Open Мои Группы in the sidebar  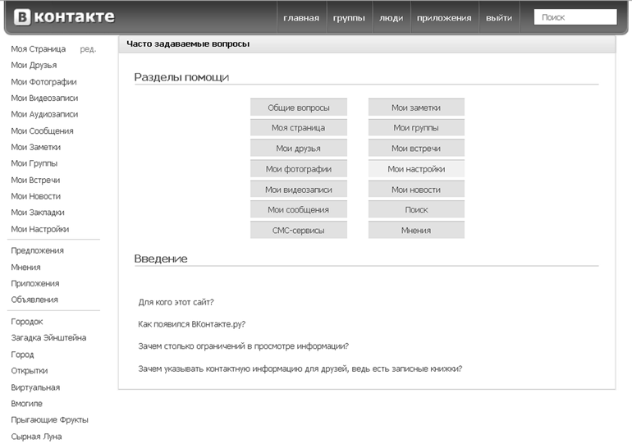[34, 163]
